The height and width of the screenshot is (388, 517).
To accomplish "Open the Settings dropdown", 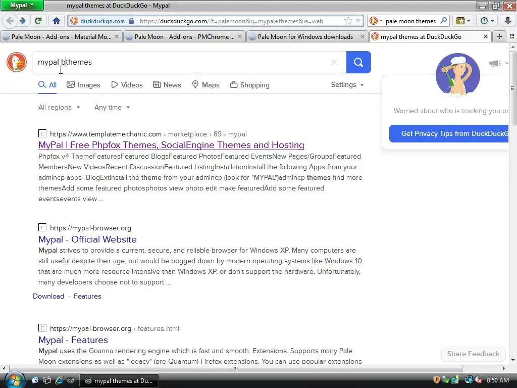I will (x=347, y=84).
